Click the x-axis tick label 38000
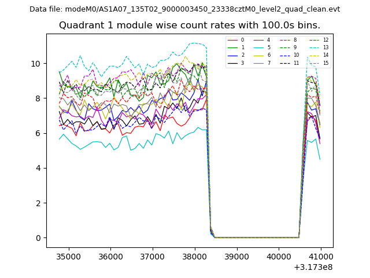Screen dimensions: 370x278 coord(194,257)
